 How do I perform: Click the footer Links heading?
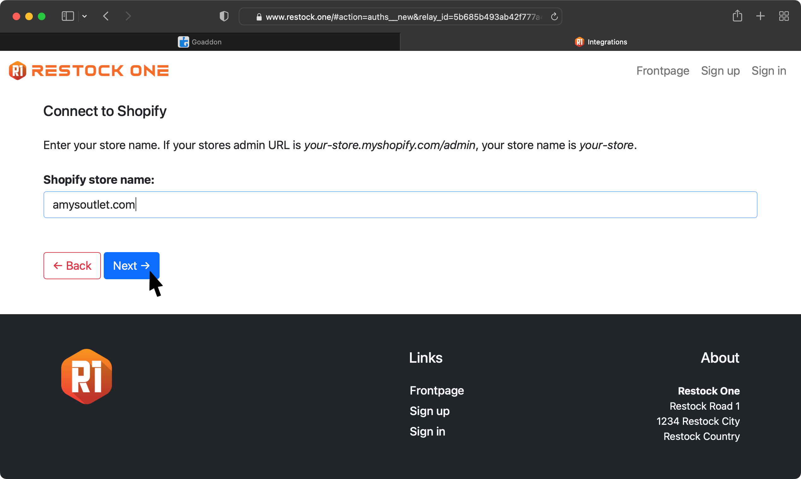coord(426,358)
